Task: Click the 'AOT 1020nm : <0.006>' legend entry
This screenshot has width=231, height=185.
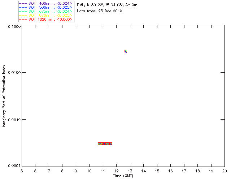Action: click(45, 19)
